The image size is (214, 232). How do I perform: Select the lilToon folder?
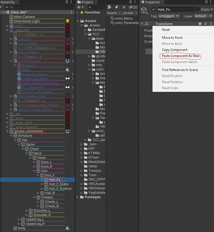tap(94, 157)
